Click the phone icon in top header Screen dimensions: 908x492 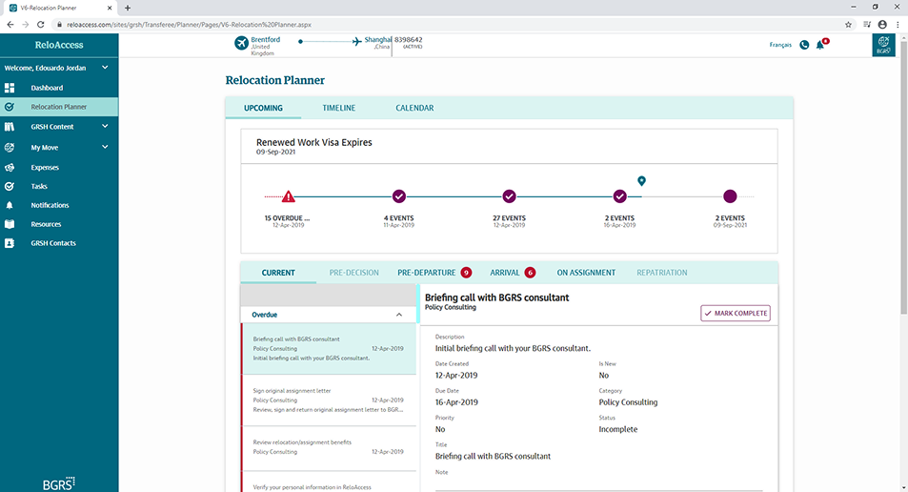[804, 45]
